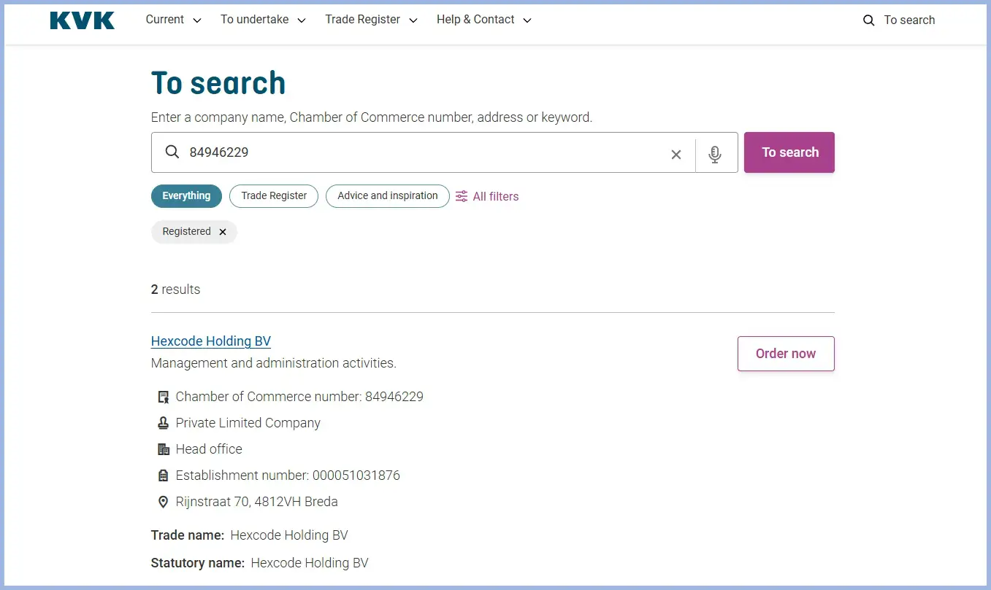The width and height of the screenshot is (991, 590).
Task: Open the Help & Contact menu
Action: point(483,20)
